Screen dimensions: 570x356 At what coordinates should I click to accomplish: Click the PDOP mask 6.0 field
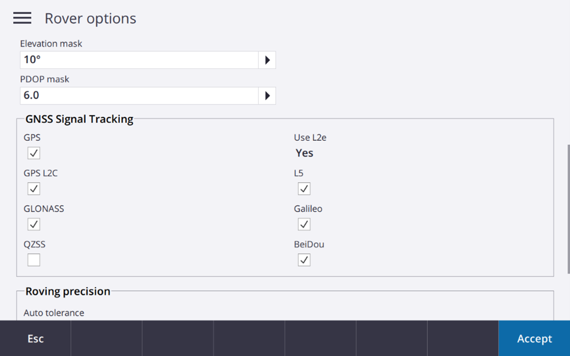tap(139, 96)
